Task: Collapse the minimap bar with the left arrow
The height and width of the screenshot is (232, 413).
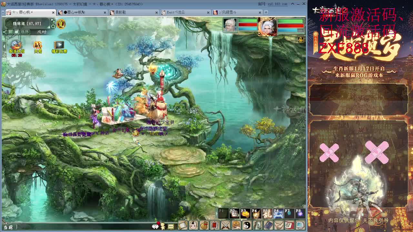Action: pos(5,32)
